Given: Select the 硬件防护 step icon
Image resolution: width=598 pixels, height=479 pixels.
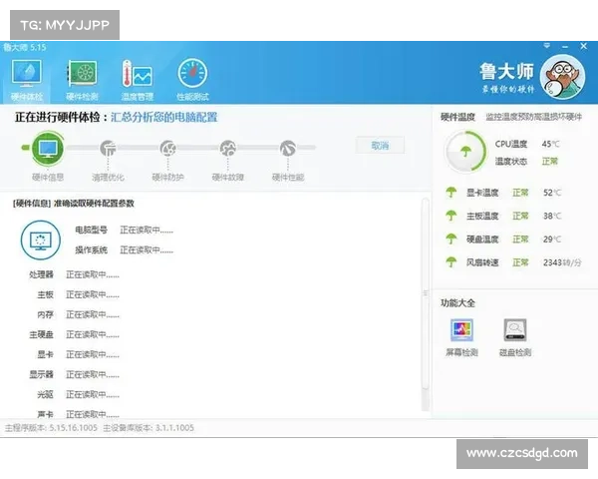Looking at the screenshot, I should click(167, 149).
